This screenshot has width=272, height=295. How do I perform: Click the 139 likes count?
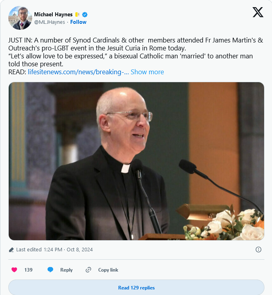tap(29, 270)
